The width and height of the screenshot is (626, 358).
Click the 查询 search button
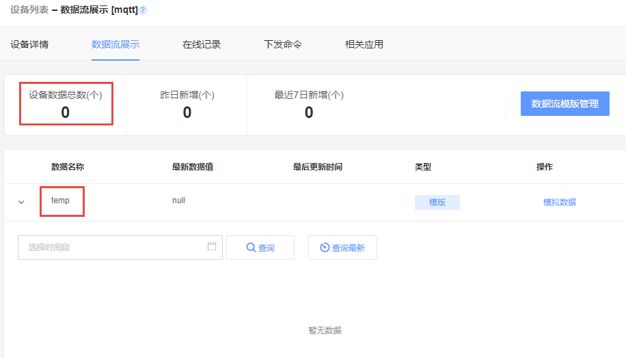pos(260,248)
